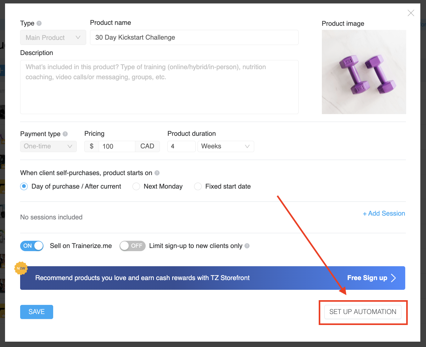Enable Limit sign-up to new clients toggle
The width and height of the screenshot is (426, 347).
click(x=132, y=246)
